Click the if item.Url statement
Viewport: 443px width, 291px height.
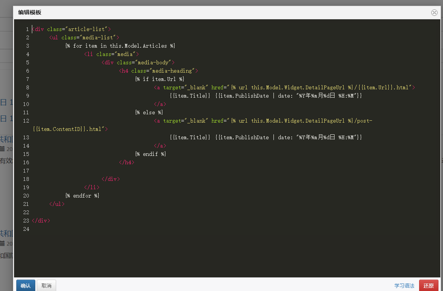[x=160, y=79]
